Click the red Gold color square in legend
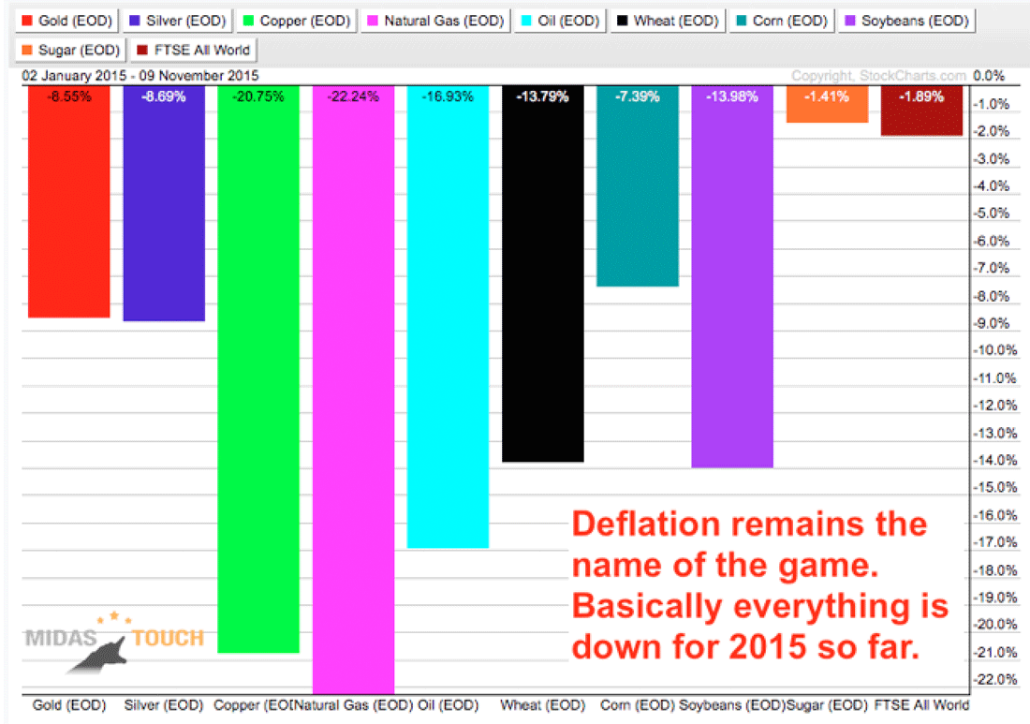This screenshot has height=724, width=1030. (27, 21)
